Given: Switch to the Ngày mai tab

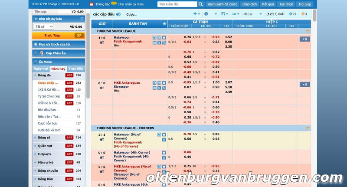Looking at the screenshot, I should coord(41,69).
